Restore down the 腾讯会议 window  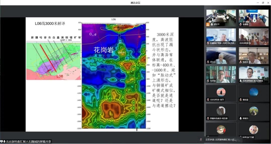coord(263,3)
